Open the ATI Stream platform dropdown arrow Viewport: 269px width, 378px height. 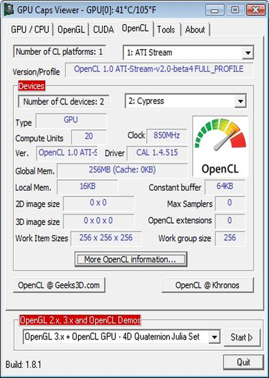pos(248,52)
